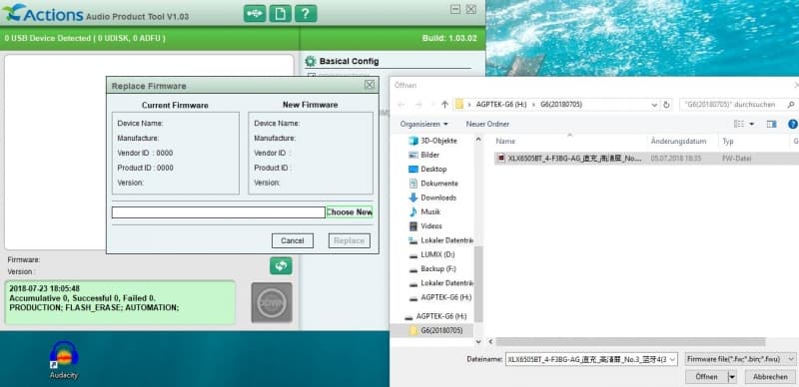Click the USB connection toolbar icon
This screenshot has height=387, width=799.
point(255,13)
